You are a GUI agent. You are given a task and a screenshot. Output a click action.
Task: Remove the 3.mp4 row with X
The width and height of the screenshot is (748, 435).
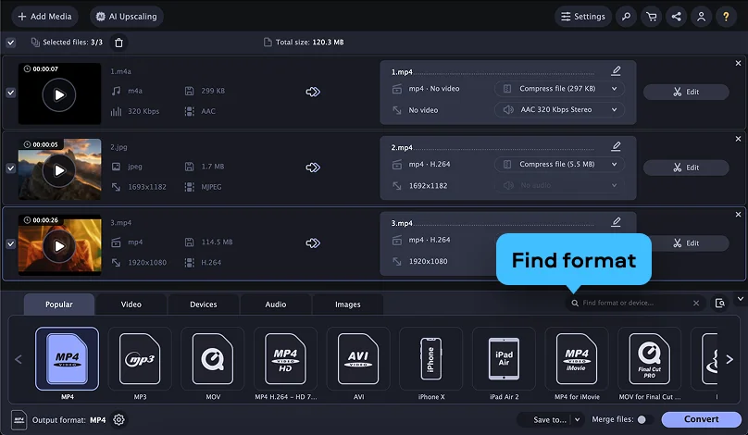(738, 215)
